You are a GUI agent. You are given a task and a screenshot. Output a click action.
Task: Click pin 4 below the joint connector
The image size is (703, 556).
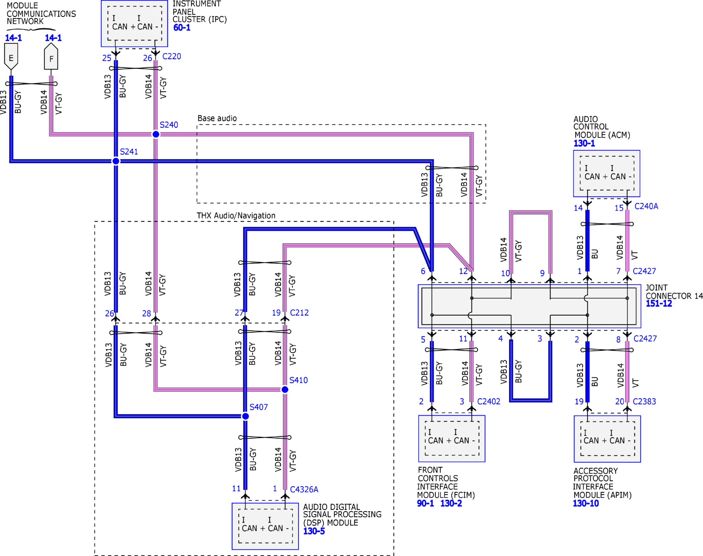point(501,339)
